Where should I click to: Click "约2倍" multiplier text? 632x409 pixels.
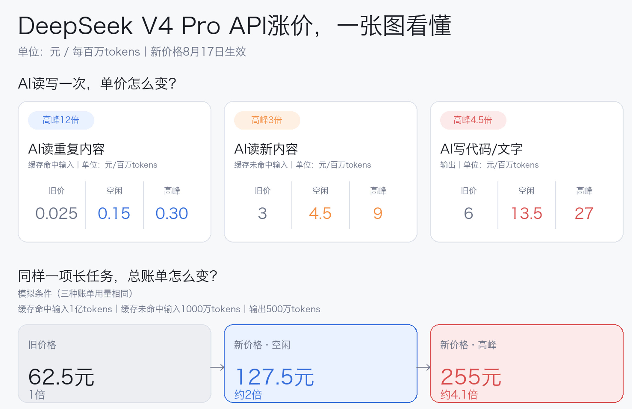coord(248,395)
